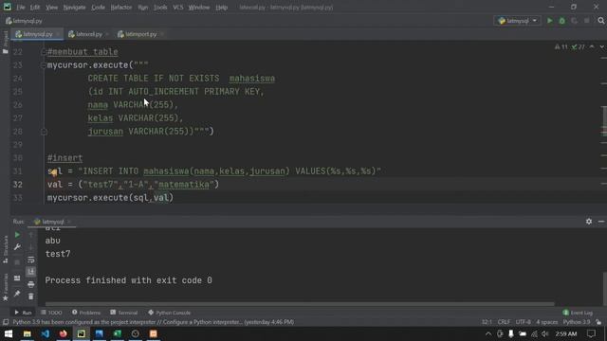
Task: Click the latmysql.py breadcrumb in the navigation bar
Action: point(24,21)
